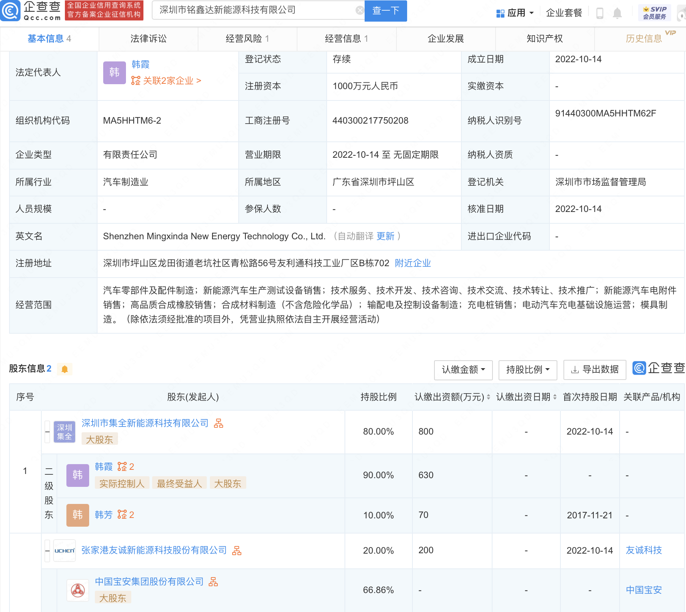Switch to the 法律诉讼 tab

pos(148,39)
